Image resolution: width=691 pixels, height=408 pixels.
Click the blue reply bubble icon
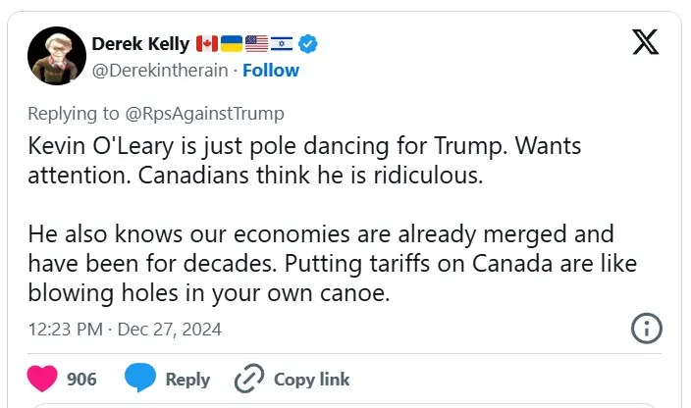tap(140, 379)
